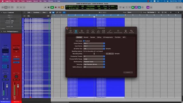The width and height of the screenshot is (183, 103).
Task: Open Advanced preferences pane
Action: [132, 31]
